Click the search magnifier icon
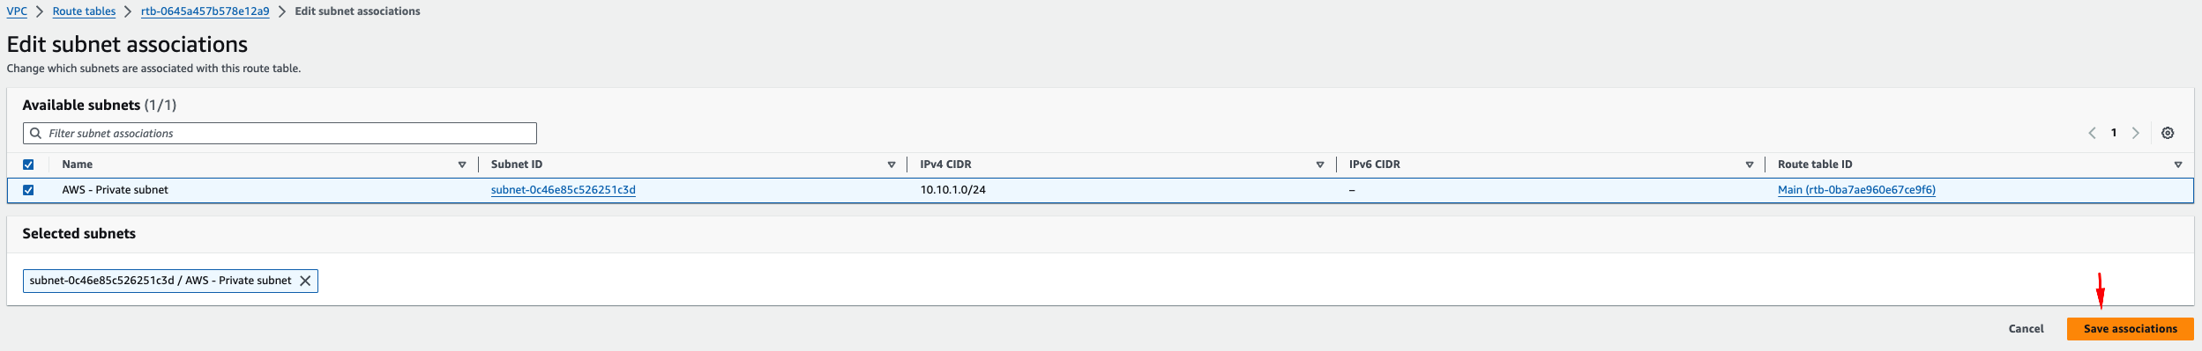Viewport: 2202px width, 351px height. (x=36, y=133)
